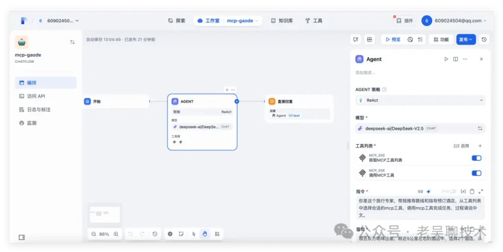Open the account dropdown next to the email address
The image size is (503, 252).
point(485,21)
